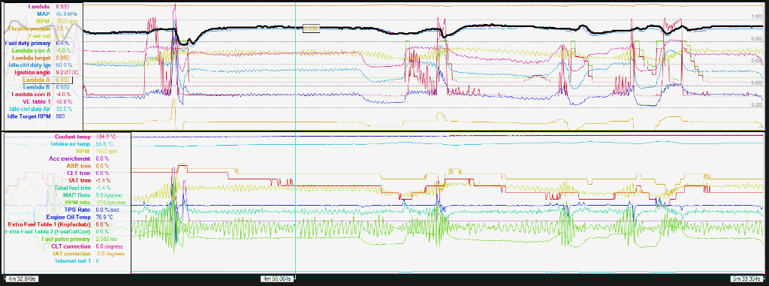Click the 4m 56.064s cursor time marker
The width and height of the screenshot is (769, 286).
pyautogui.click(x=278, y=278)
